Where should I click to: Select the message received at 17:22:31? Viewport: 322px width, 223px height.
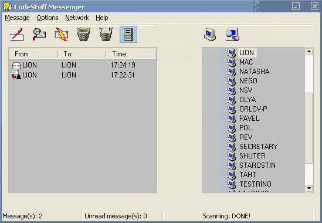pos(83,75)
